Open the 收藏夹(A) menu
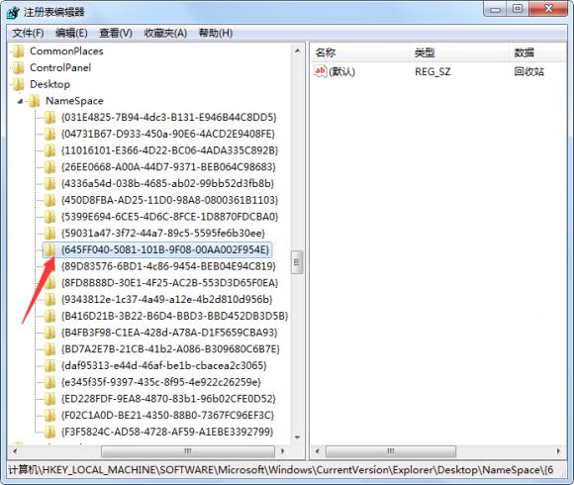The height and width of the screenshot is (485, 574). 165,34
